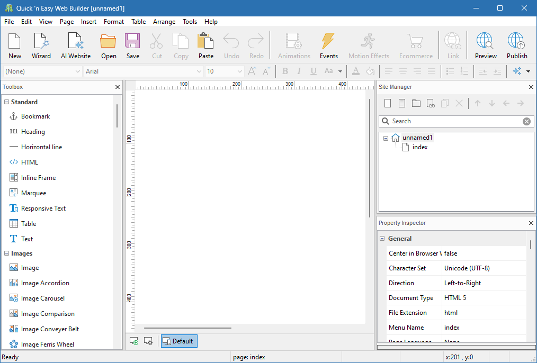Toggle bulleted list formatting
Viewport: 537px width, 363px height.
coord(450,71)
